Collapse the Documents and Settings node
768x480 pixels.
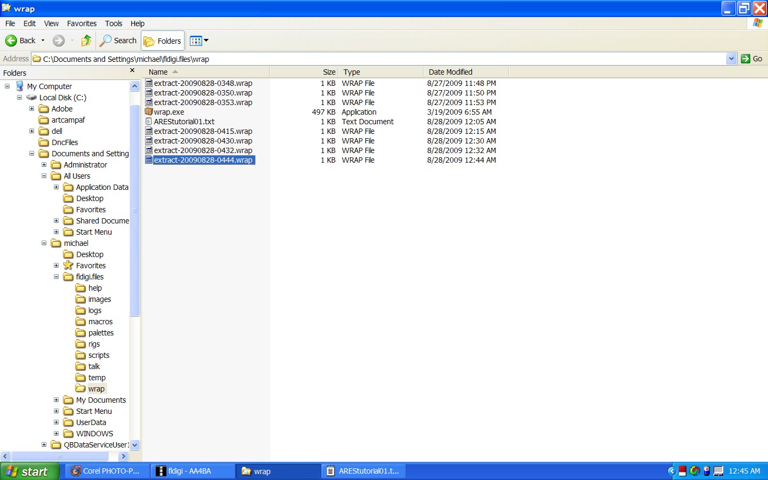[x=32, y=153]
